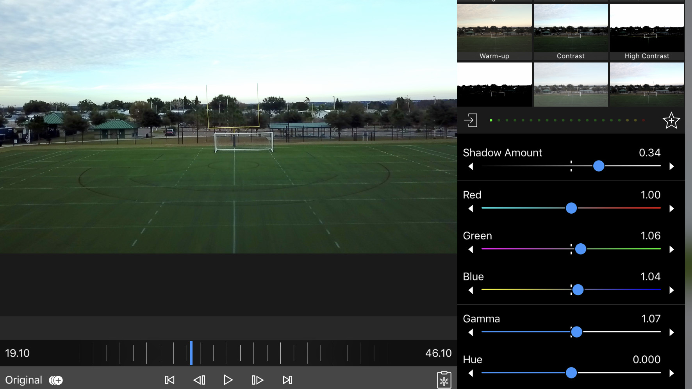Select the first green page dot
The width and height of the screenshot is (692, 389).
pyautogui.click(x=491, y=120)
